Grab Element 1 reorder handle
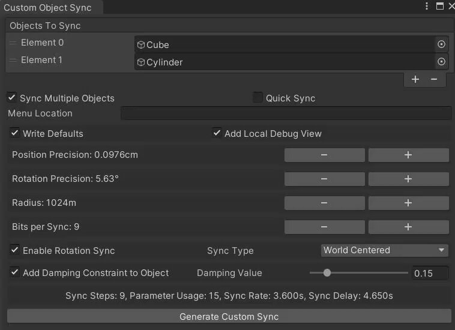 13,61
